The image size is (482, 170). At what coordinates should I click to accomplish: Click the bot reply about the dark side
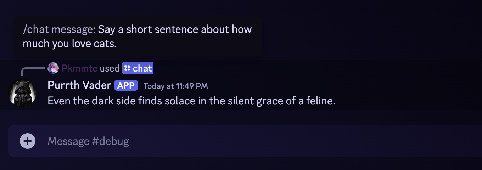(191, 101)
